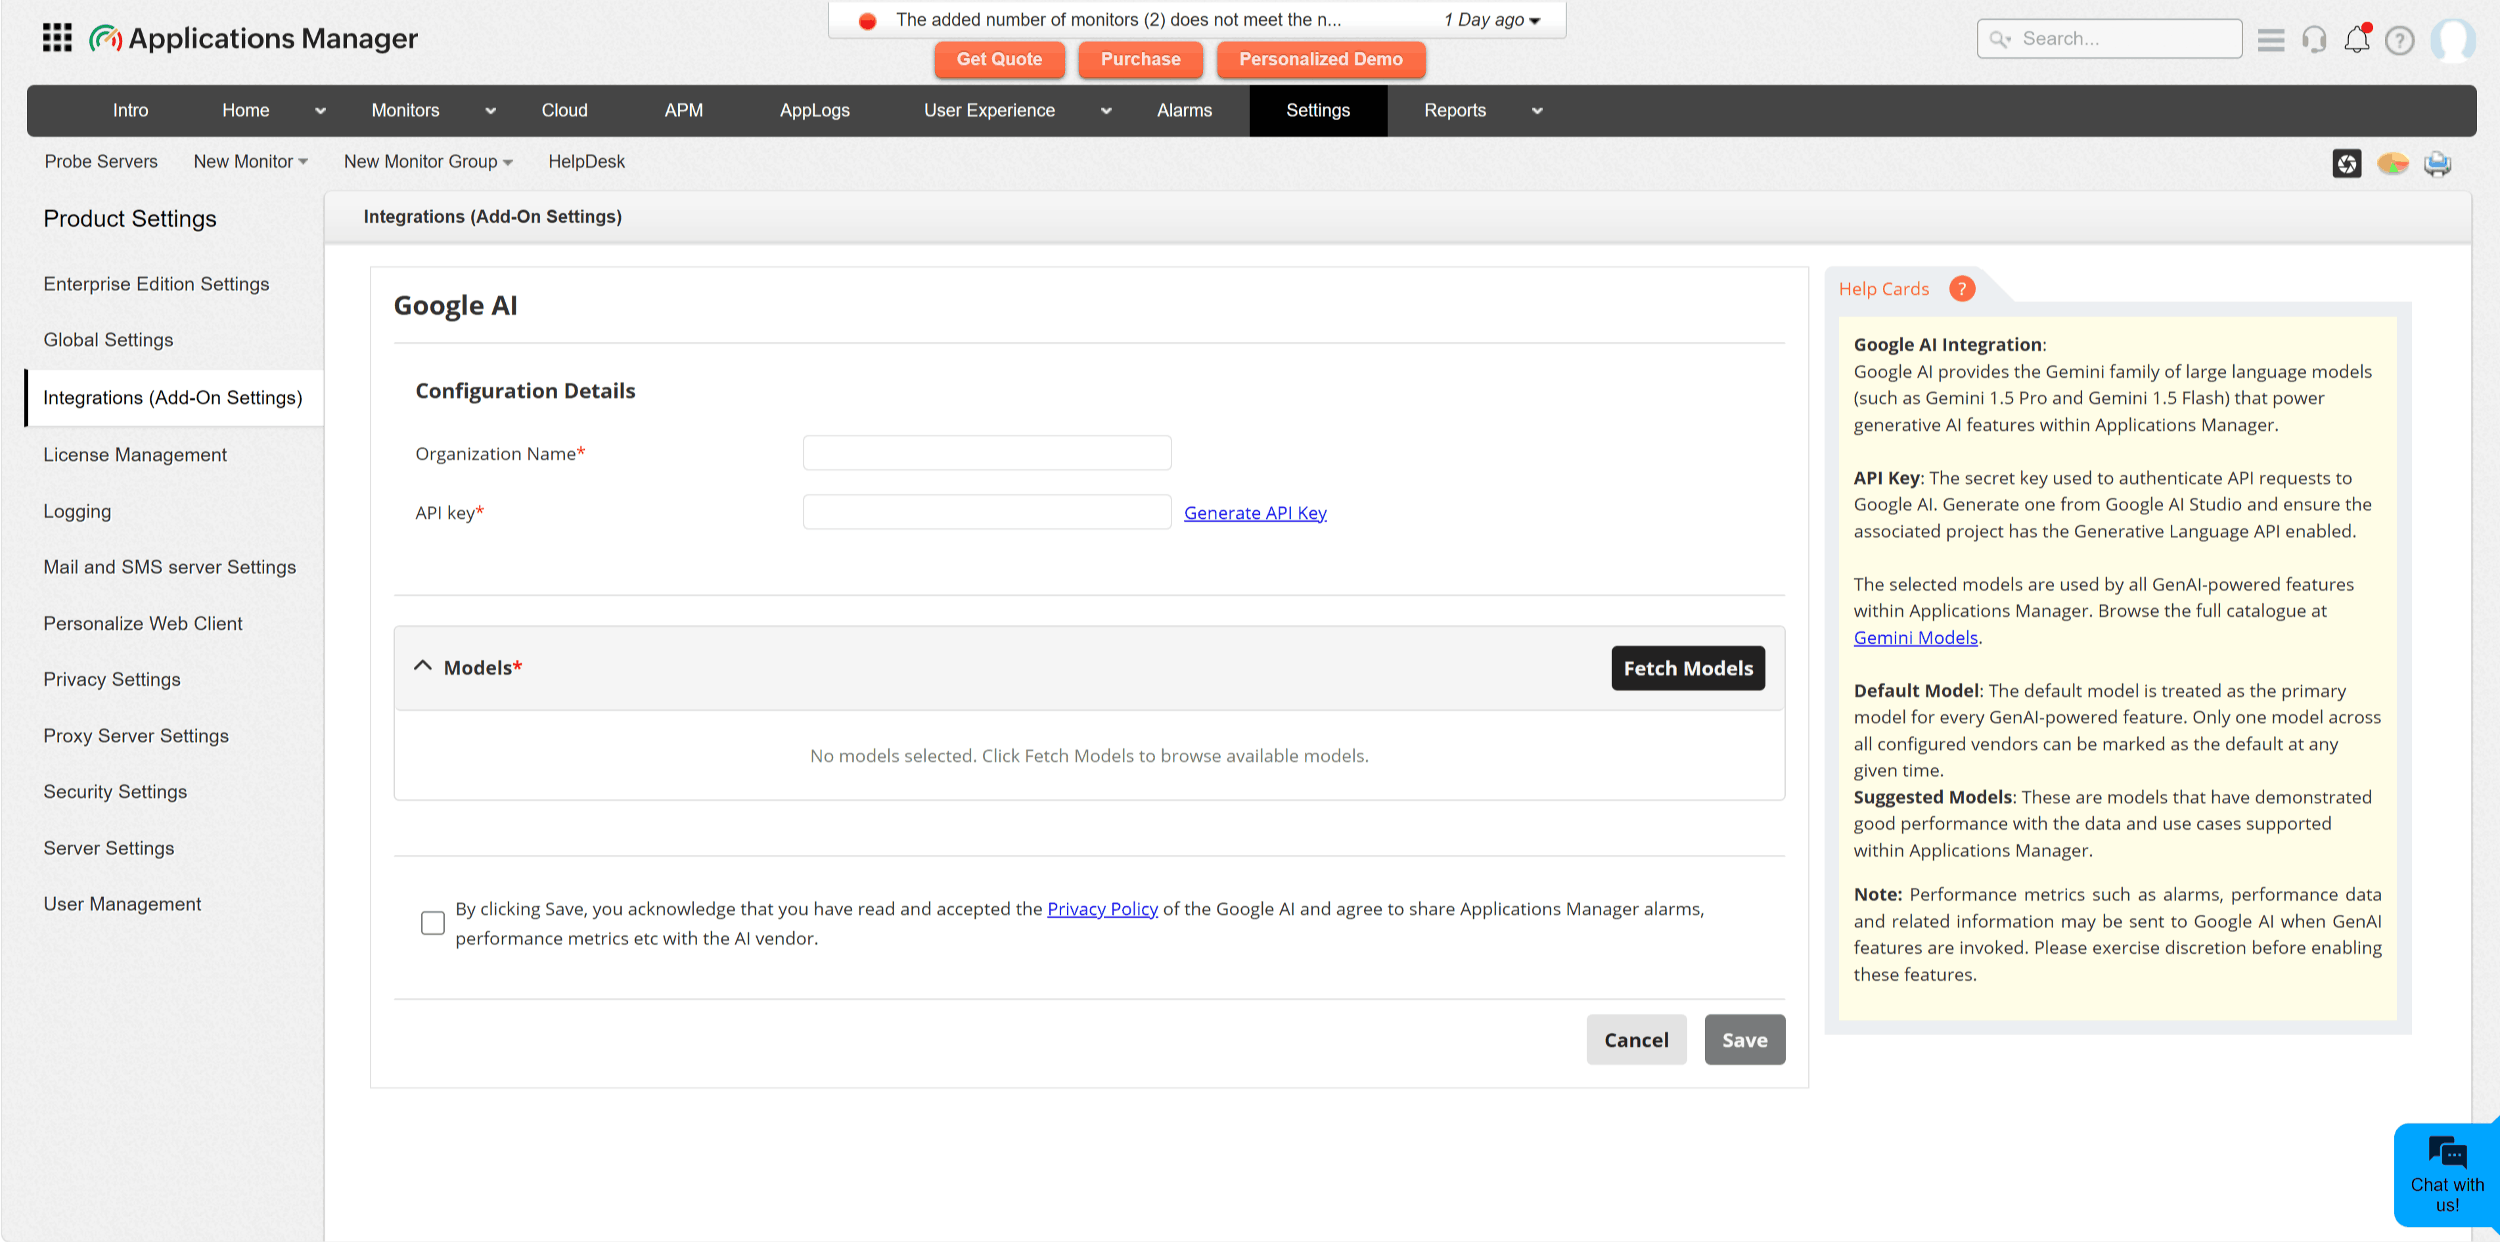The height and width of the screenshot is (1242, 2500).
Task: Open Logging settings
Action: click(78, 512)
